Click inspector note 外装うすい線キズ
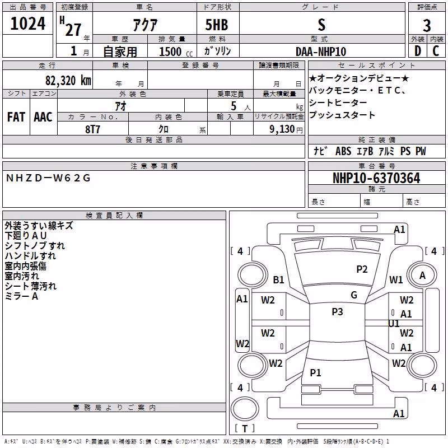 coord(39,226)
